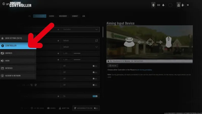Select the highlighted Controller sidebar category

(18, 46)
